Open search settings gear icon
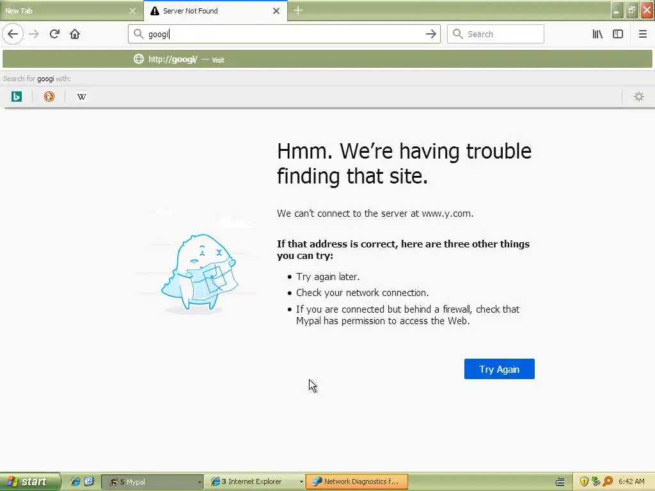The height and width of the screenshot is (491, 655). point(639,97)
